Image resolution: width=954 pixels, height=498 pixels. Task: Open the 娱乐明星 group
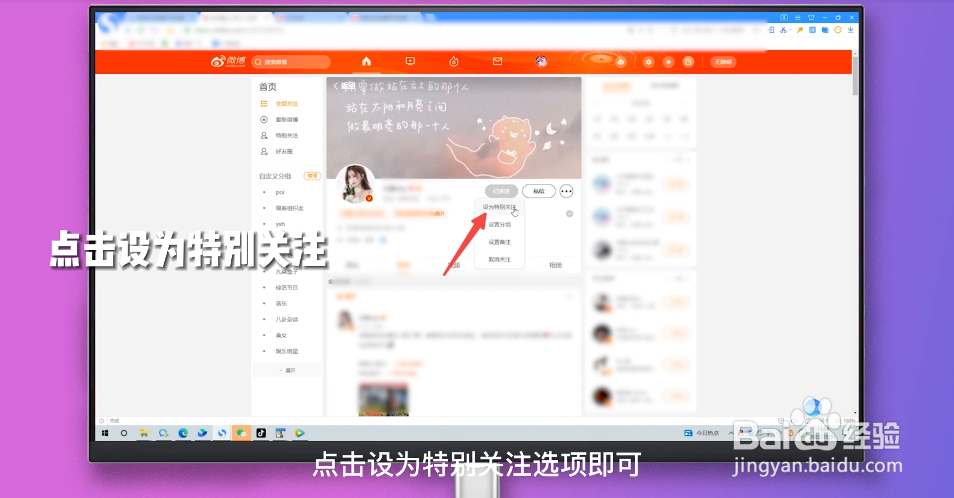click(286, 351)
